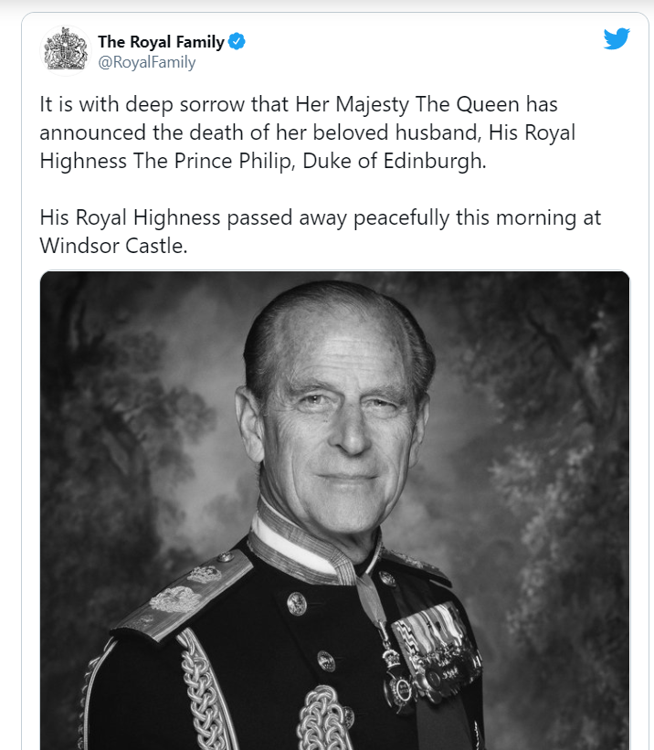Image resolution: width=654 pixels, height=750 pixels.
Task: Click the words 'Windsor Castle' in tweet
Action: coord(113,246)
